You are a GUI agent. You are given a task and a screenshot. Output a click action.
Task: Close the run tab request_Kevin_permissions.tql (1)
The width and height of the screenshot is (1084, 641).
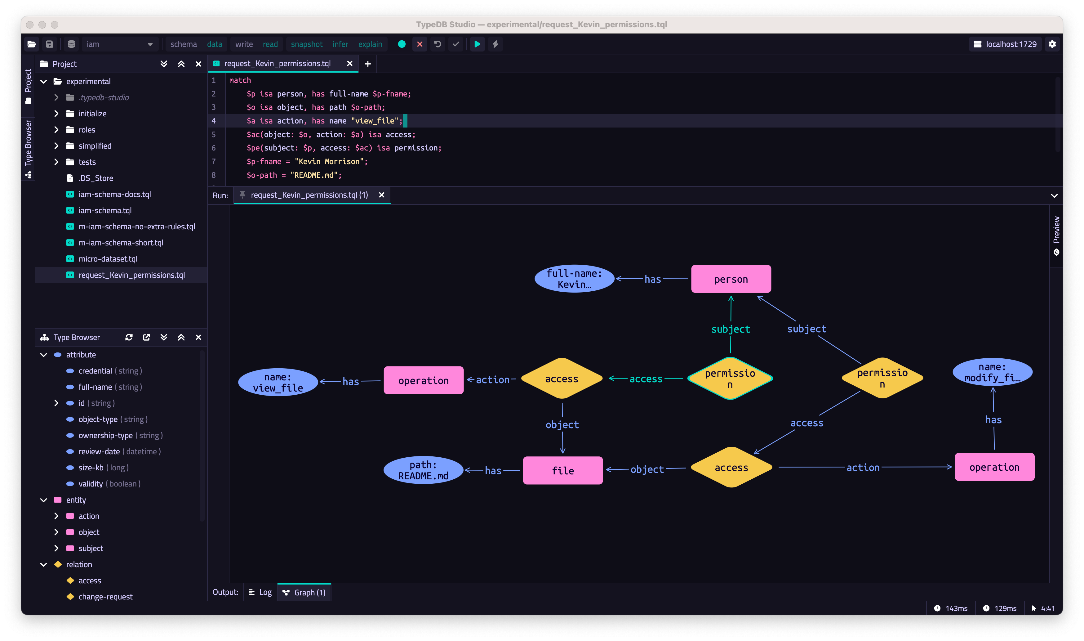click(x=381, y=195)
